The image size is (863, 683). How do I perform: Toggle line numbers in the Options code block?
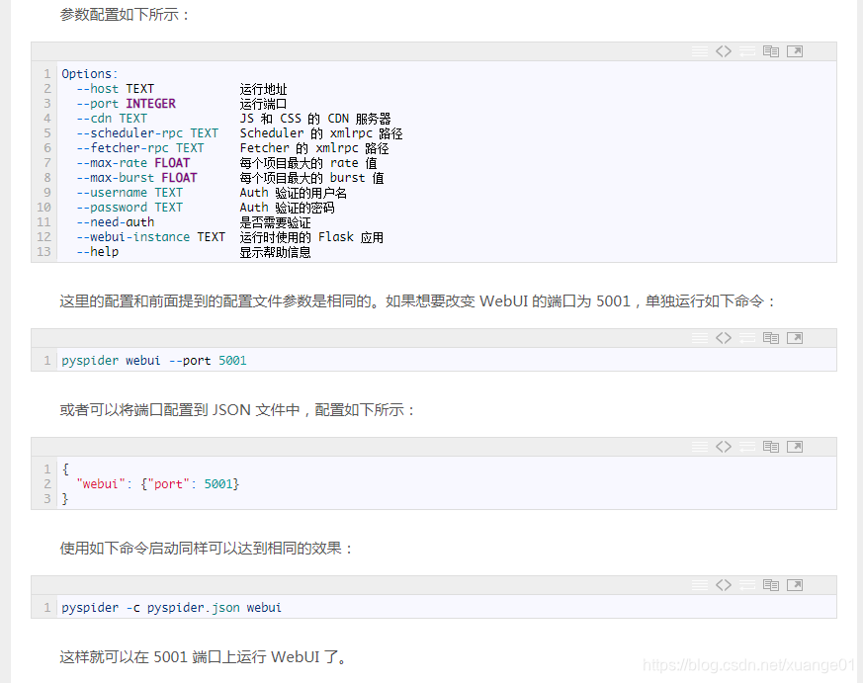click(x=700, y=51)
